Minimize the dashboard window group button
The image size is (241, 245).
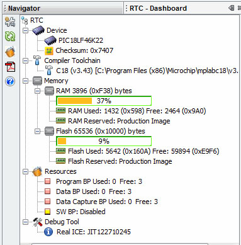coord(232,8)
